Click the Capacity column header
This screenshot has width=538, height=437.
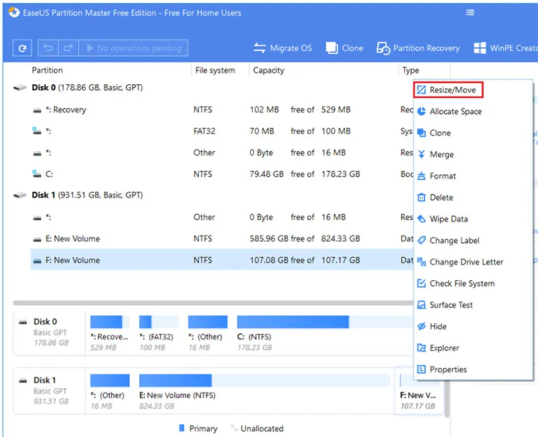tap(268, 71)
